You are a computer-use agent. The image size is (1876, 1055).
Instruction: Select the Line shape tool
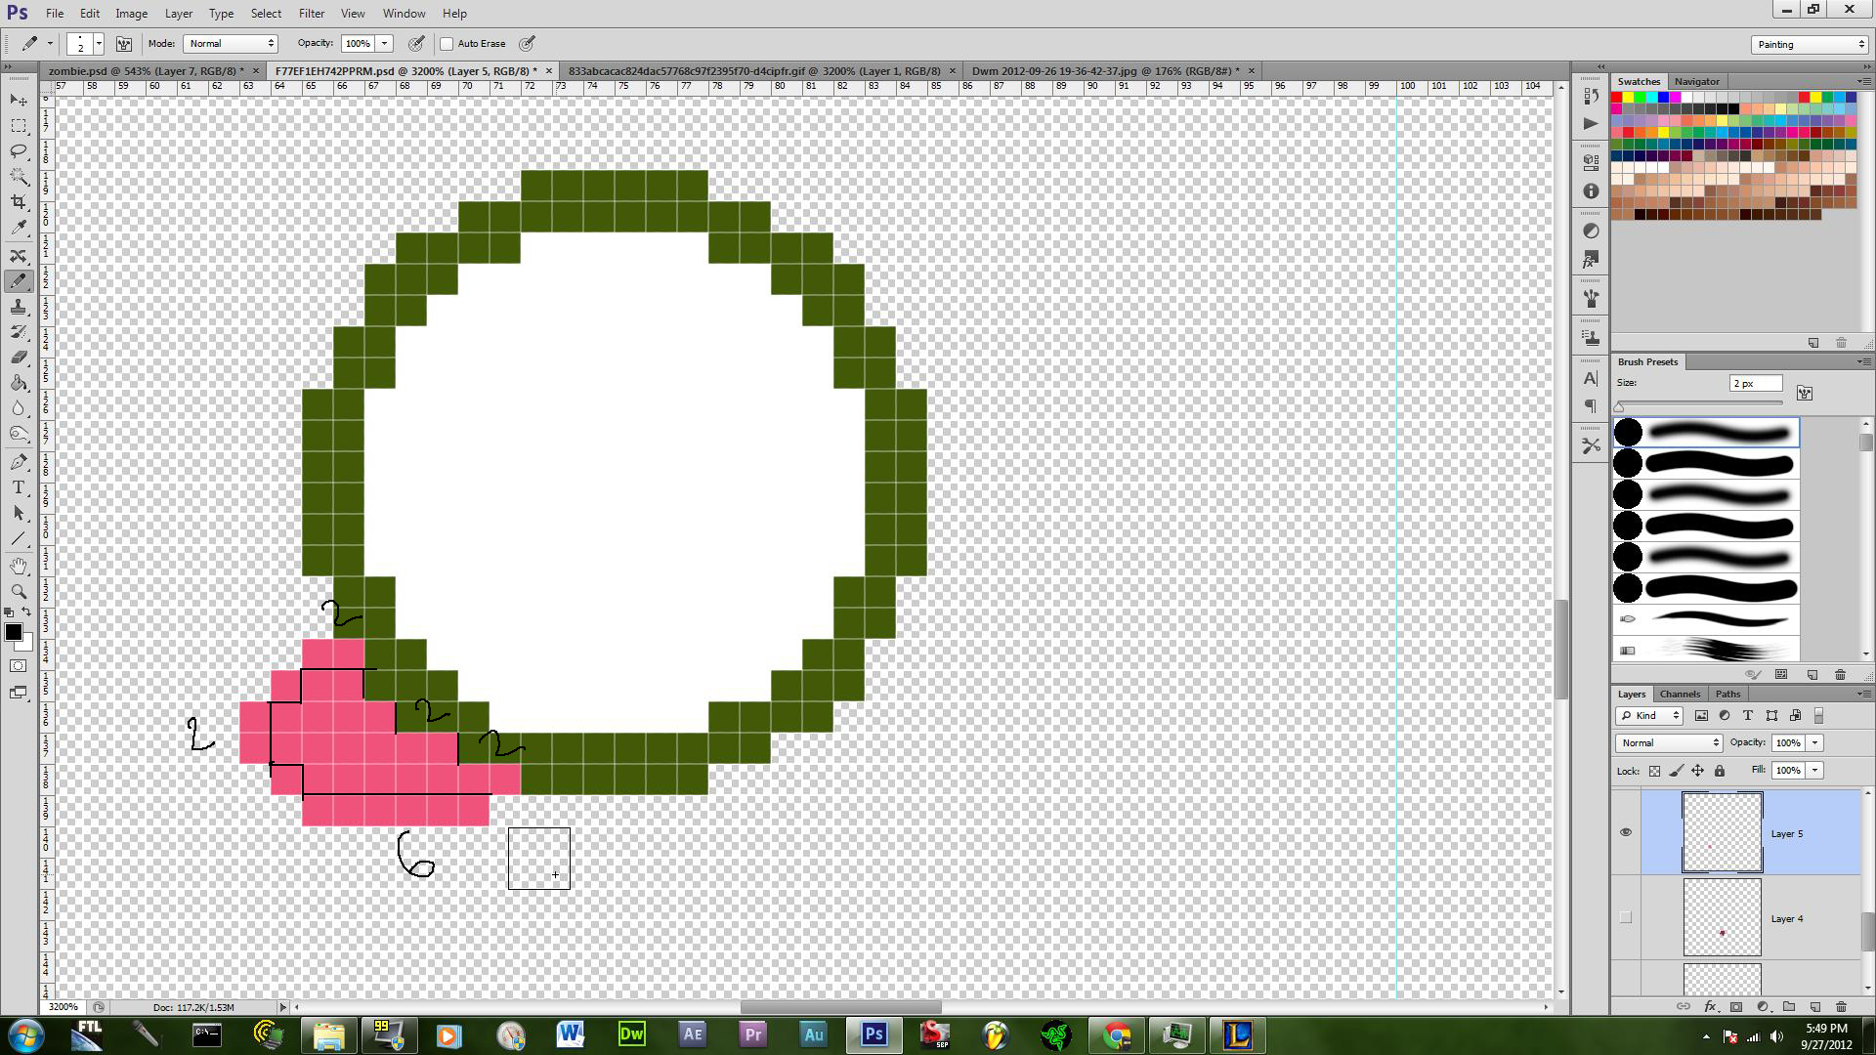[x=19, y=538]
